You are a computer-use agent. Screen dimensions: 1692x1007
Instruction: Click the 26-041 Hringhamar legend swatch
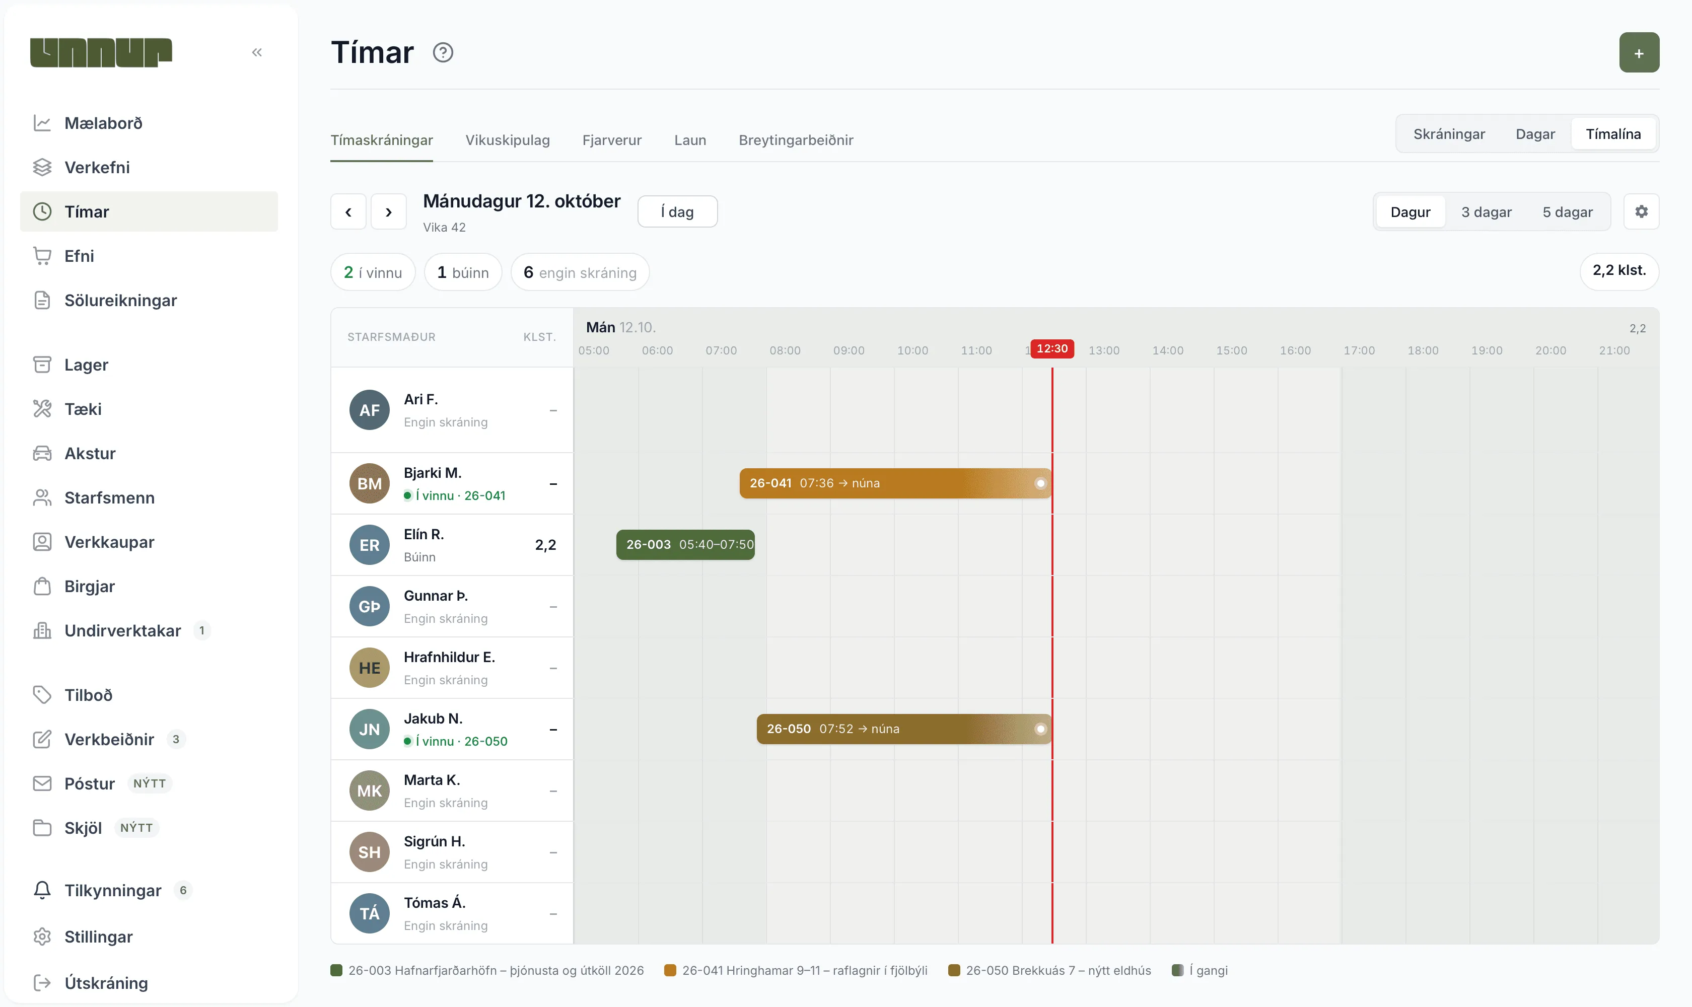tap(670, 970)
